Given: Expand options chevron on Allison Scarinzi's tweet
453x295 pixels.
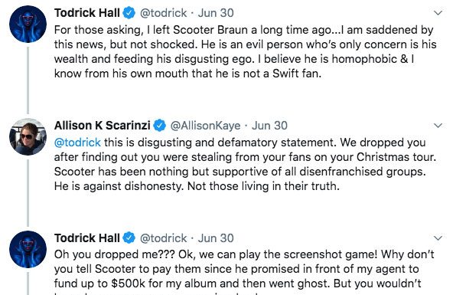Looking at the screenshot, I should [x=438, y=126].
